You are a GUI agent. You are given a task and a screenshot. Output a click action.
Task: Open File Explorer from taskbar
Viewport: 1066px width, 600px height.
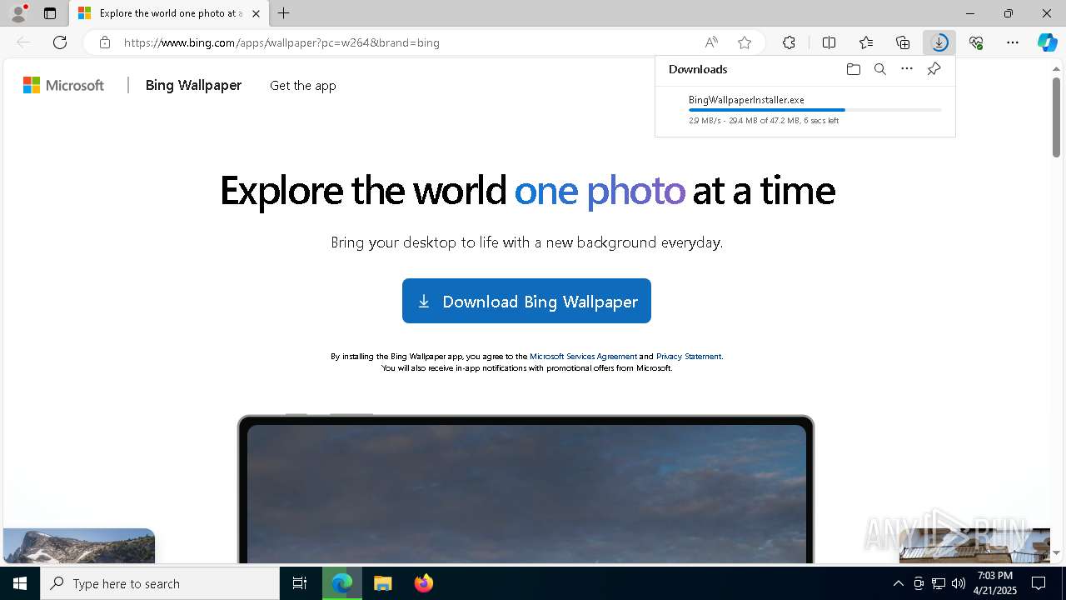tap(382, 583)
